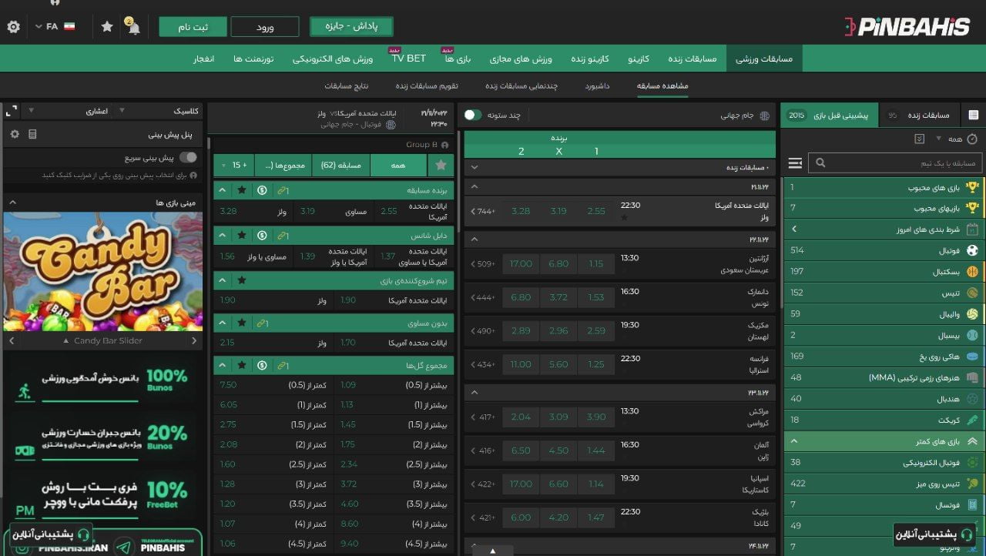Open the کازینو زنده menu item

click(x=589, y=59)
